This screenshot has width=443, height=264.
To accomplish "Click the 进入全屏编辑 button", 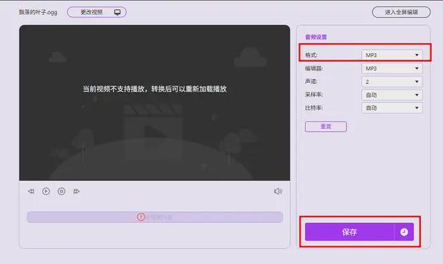I will point(401,12).
